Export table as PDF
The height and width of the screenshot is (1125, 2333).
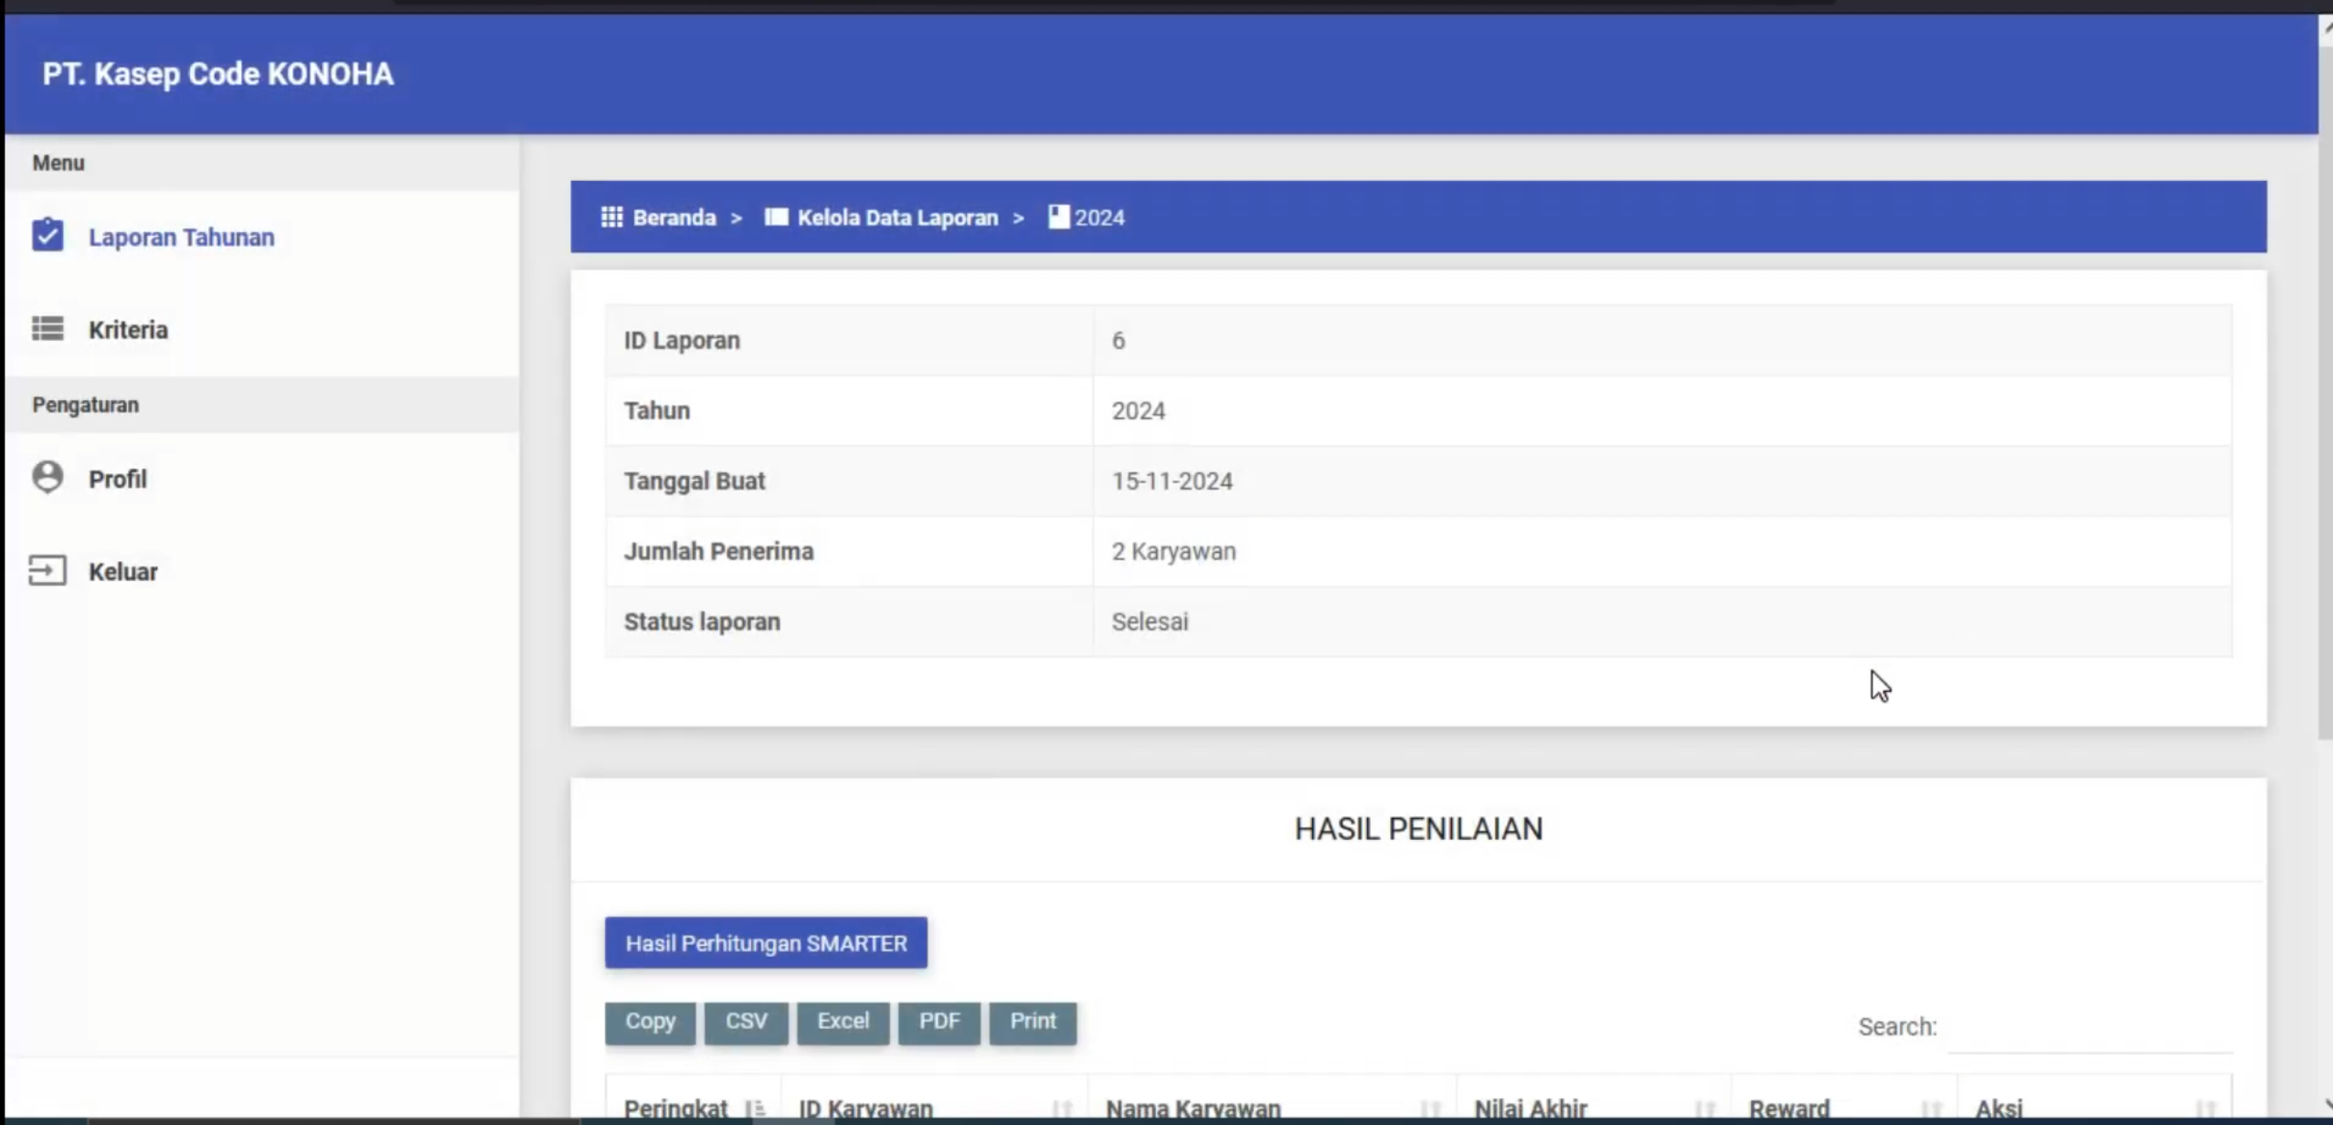click(939, 1022)
